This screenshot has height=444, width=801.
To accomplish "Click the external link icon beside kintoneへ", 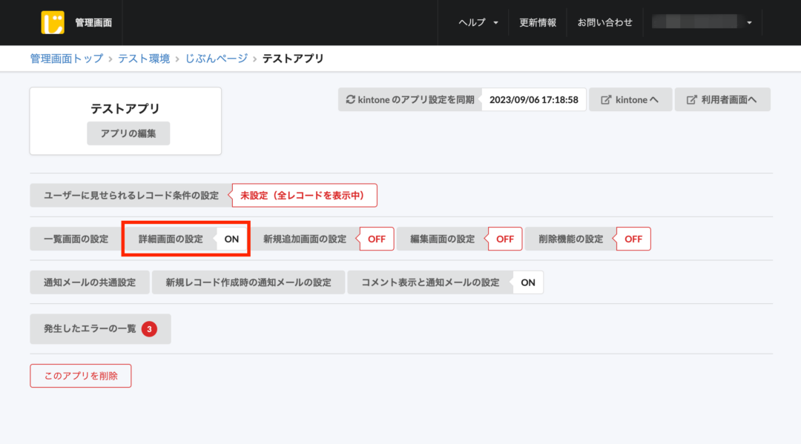I will coord(606,100).
